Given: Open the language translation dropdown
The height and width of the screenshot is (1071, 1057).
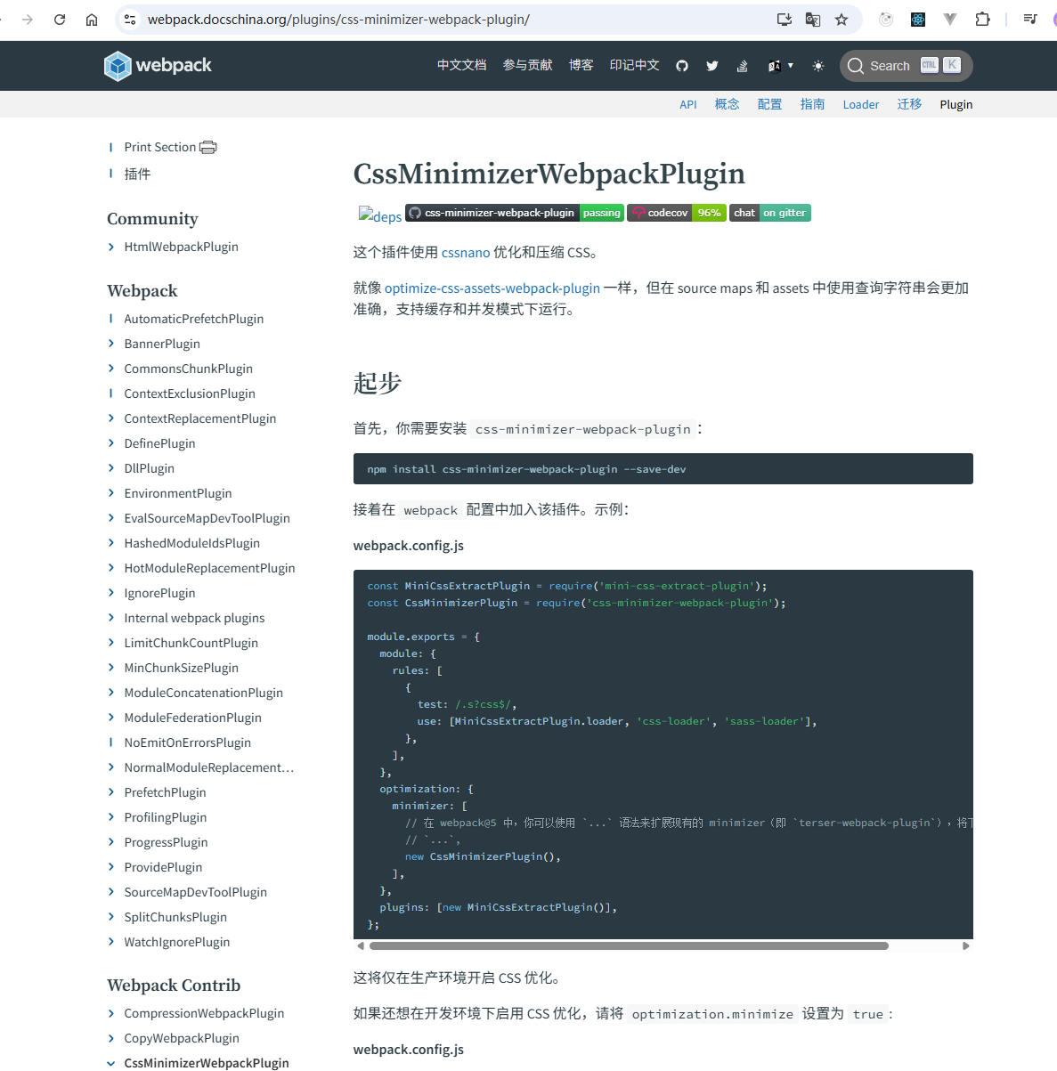Looking at the screenshot, I should point(781,66).
